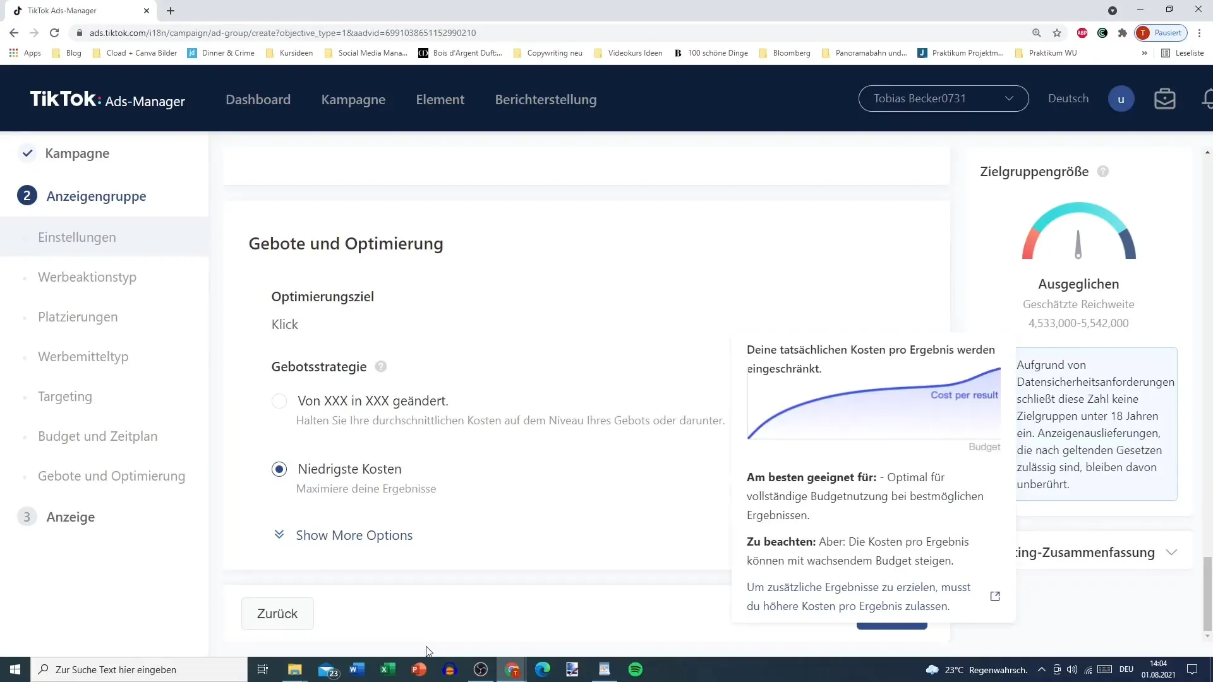Expand the Targeting-Zusammenfassung chevron
Viewport: 1213px width, 682px height.
pyautogui.click(x=1171, y=553)
